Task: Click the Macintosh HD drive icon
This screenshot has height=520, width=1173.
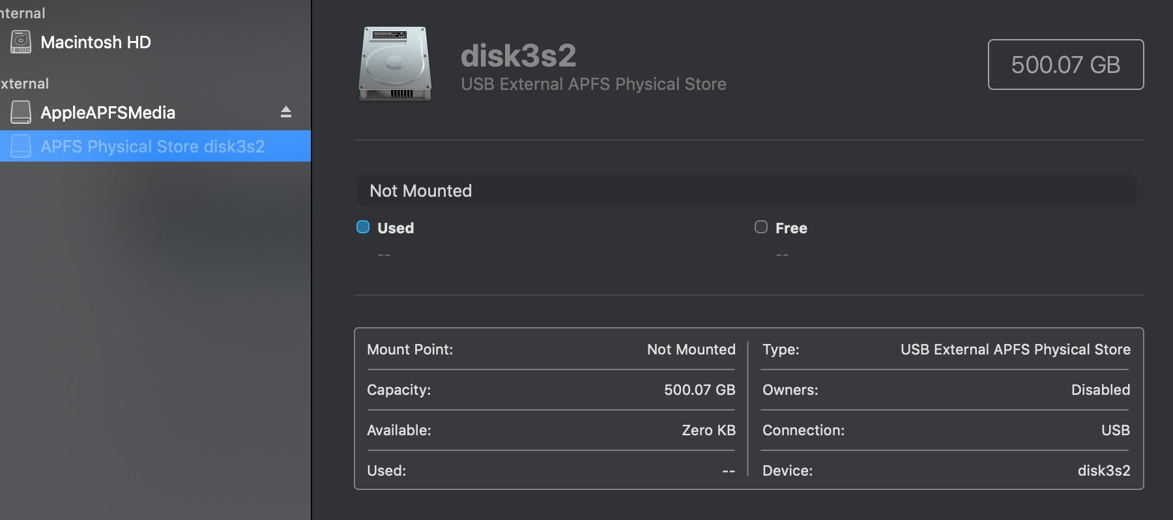Action: [21, 42]
